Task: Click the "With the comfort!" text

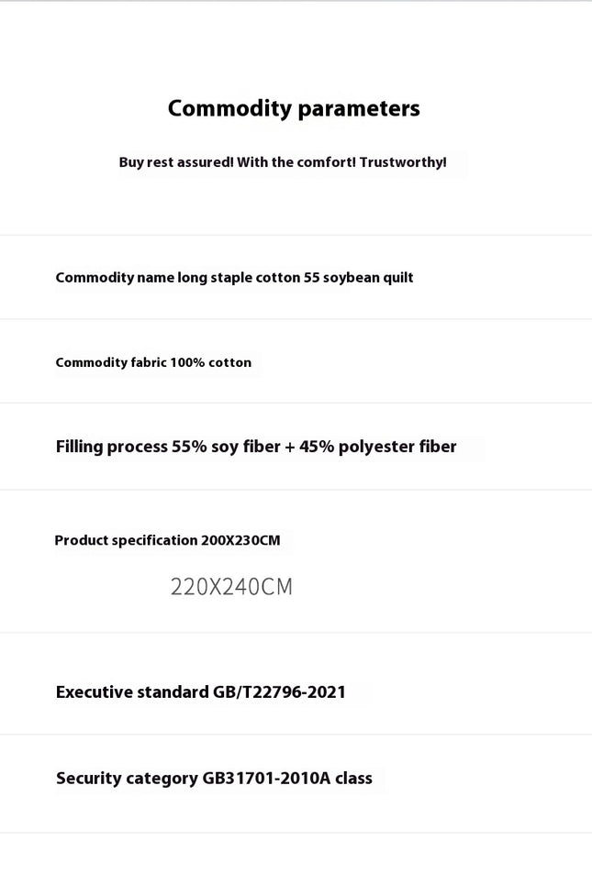Action: point(296,162)
